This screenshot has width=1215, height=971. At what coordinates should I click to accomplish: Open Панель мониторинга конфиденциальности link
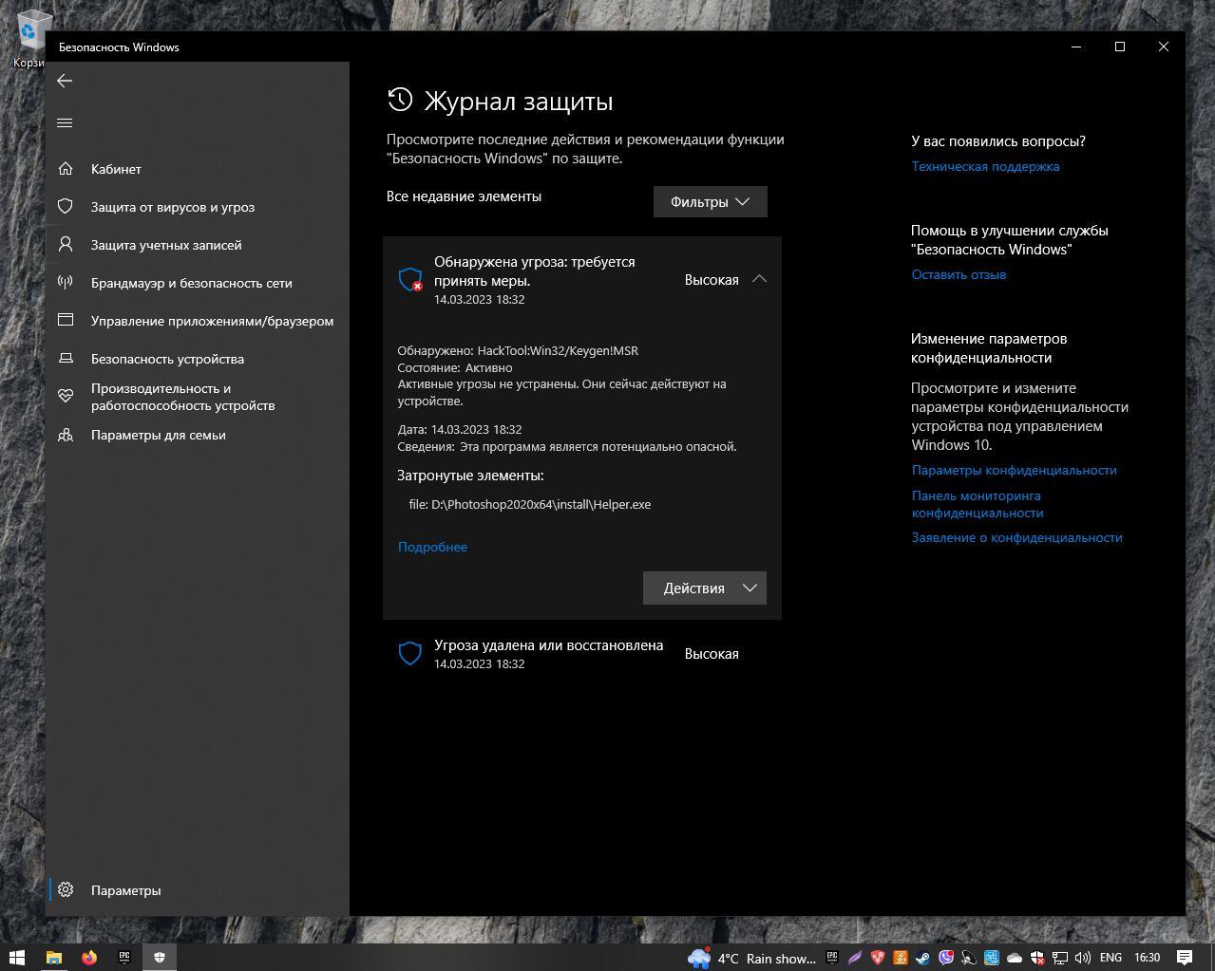tap(978, 504)
